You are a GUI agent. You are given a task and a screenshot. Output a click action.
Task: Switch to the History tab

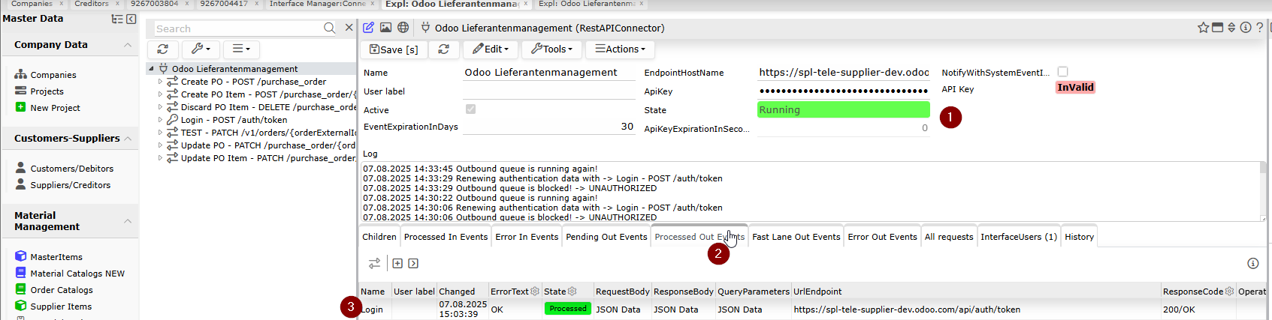pos(1079,237)
